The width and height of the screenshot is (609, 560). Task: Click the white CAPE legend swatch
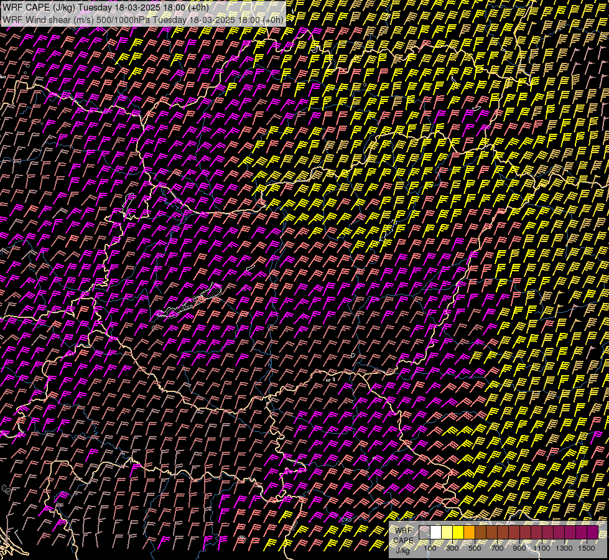pos(436,533)
